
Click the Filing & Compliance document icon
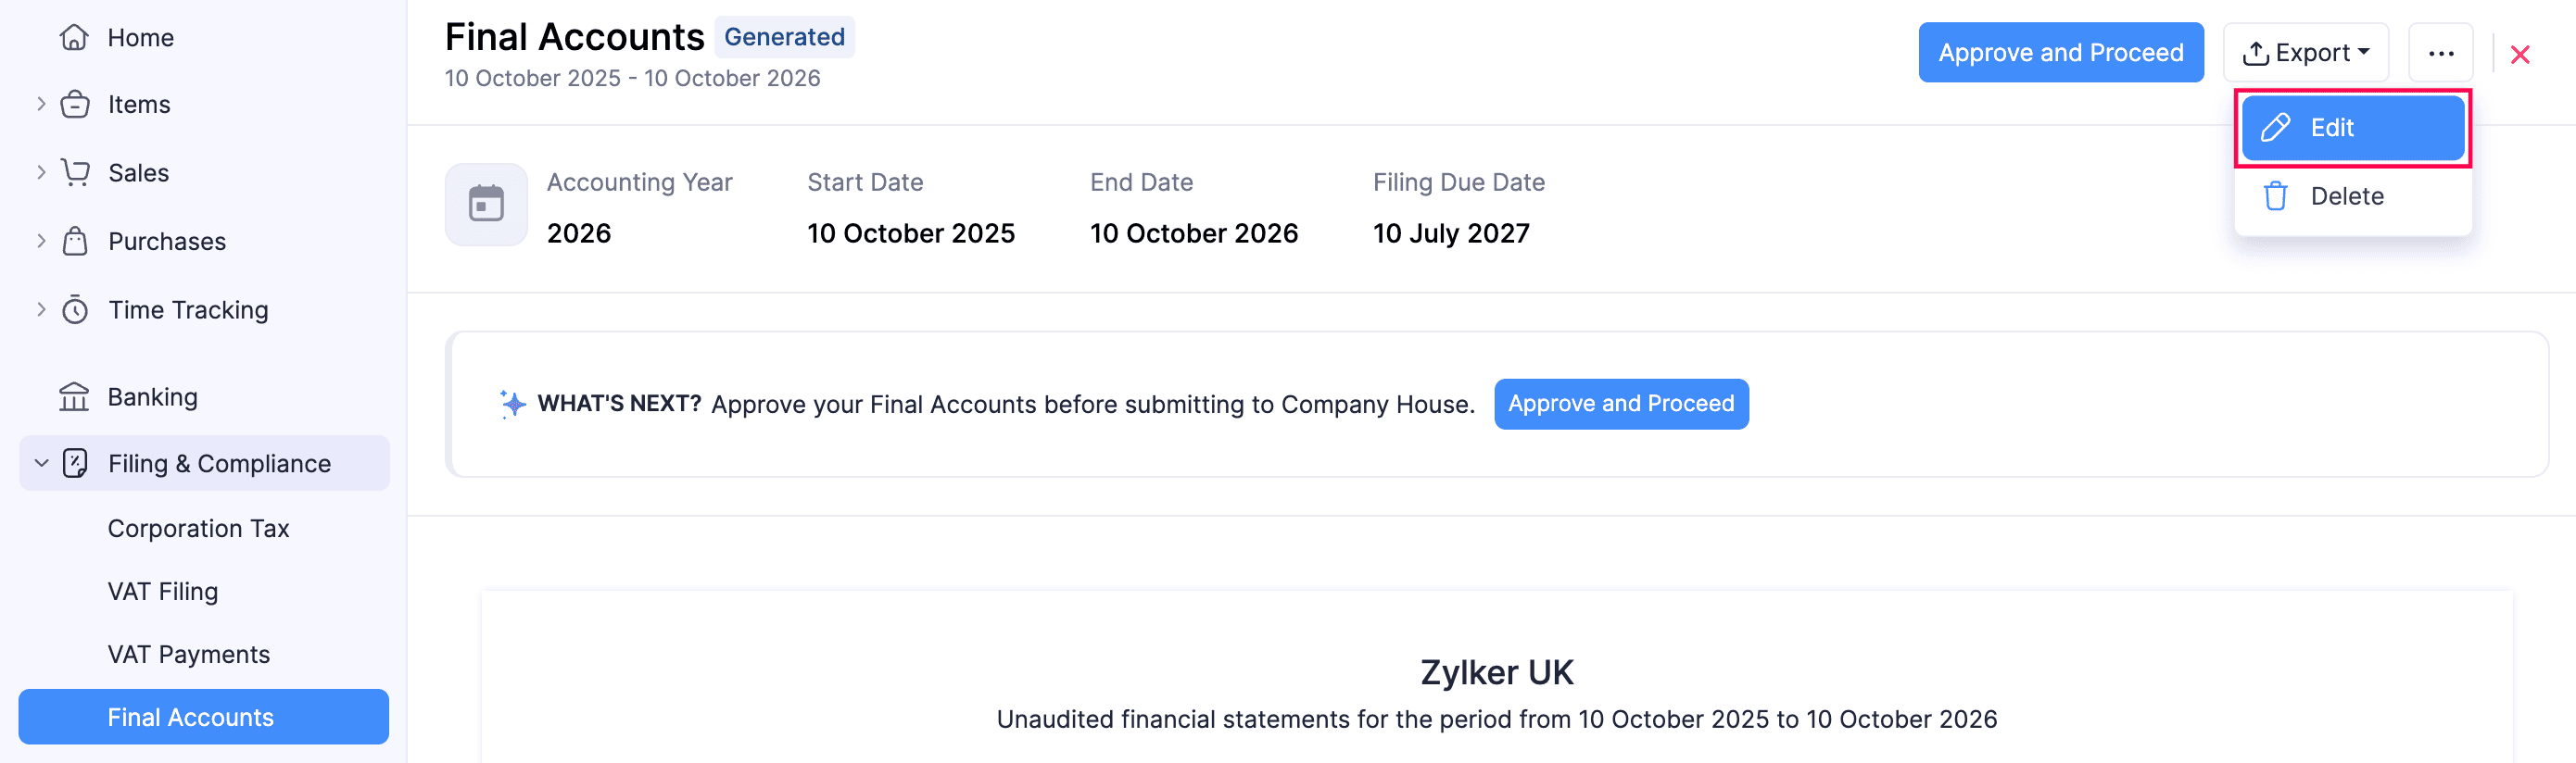pos(75,462)
